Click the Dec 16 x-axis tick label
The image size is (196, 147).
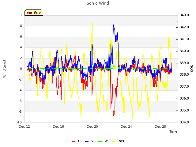[x=58, y=126]
